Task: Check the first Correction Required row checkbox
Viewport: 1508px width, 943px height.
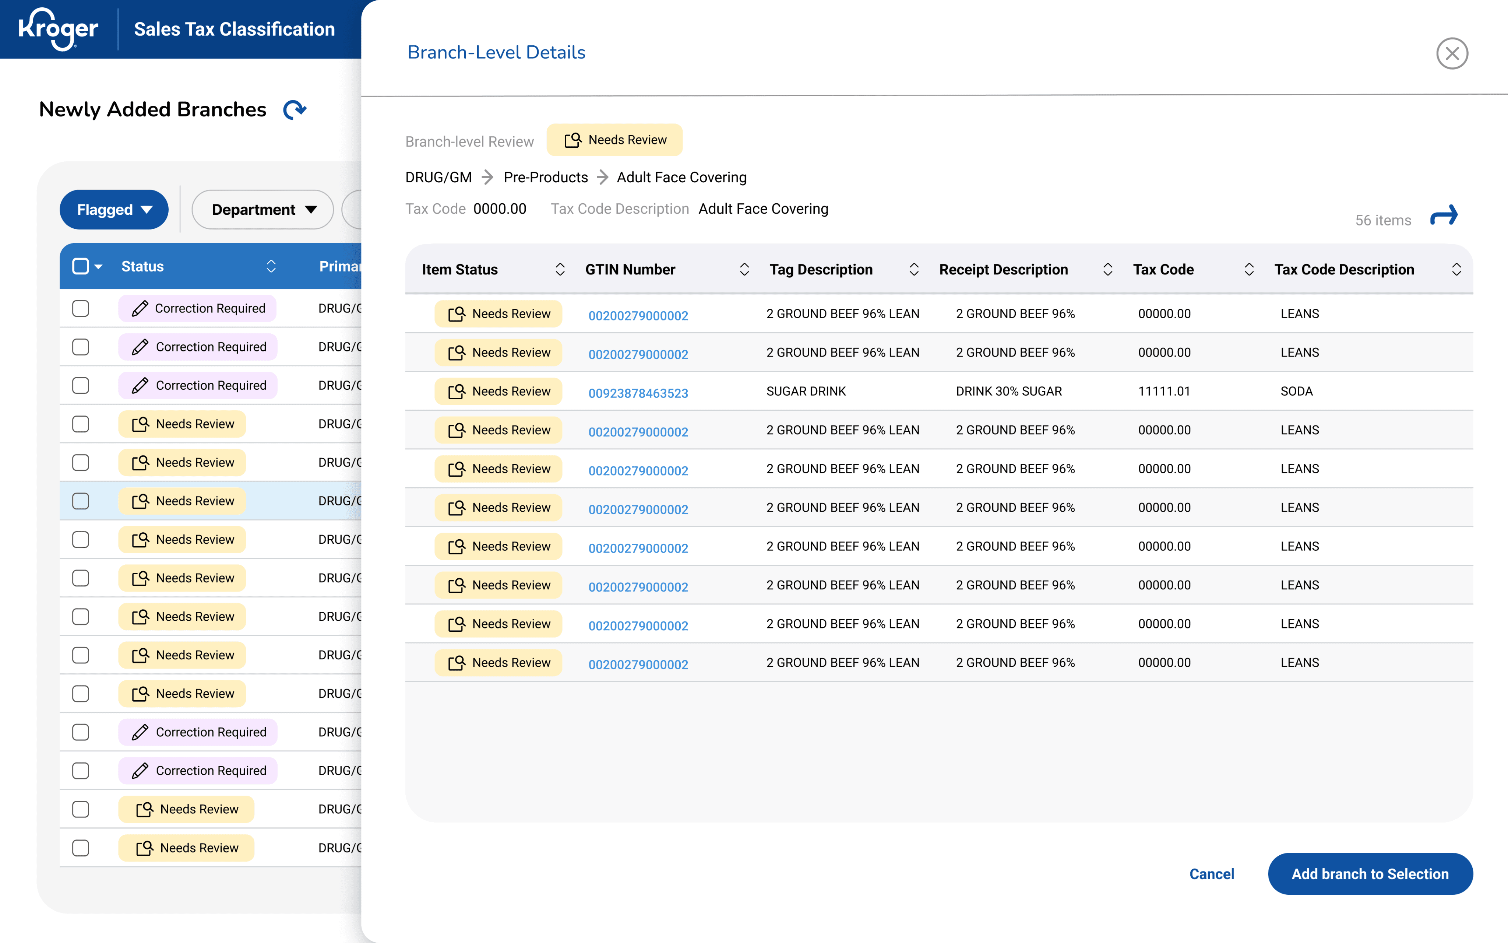Action: [81, 308]
